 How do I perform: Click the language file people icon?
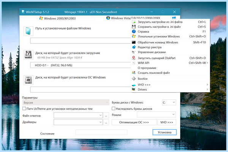[x=134, y=73]
